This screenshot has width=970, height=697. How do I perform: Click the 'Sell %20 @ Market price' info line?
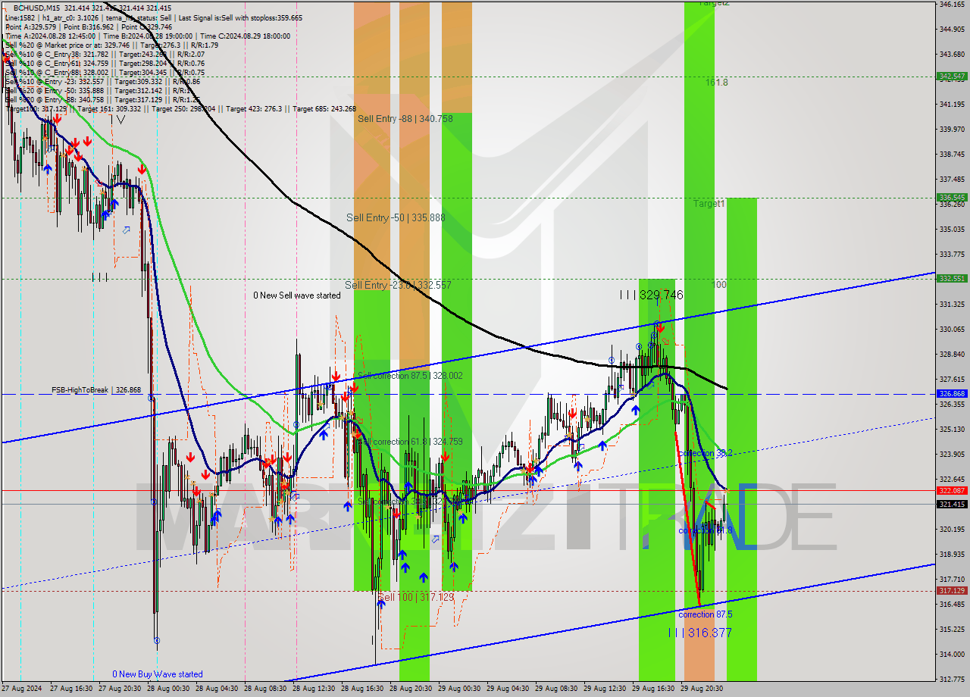click(x=112, y=45)
